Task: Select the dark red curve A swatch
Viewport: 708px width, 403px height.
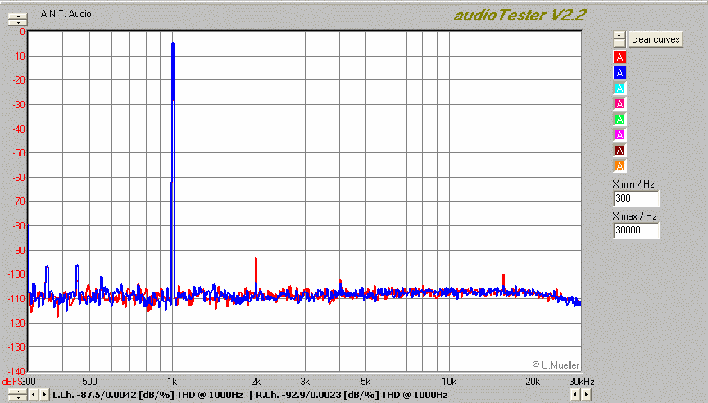Action: click(619, 150)
